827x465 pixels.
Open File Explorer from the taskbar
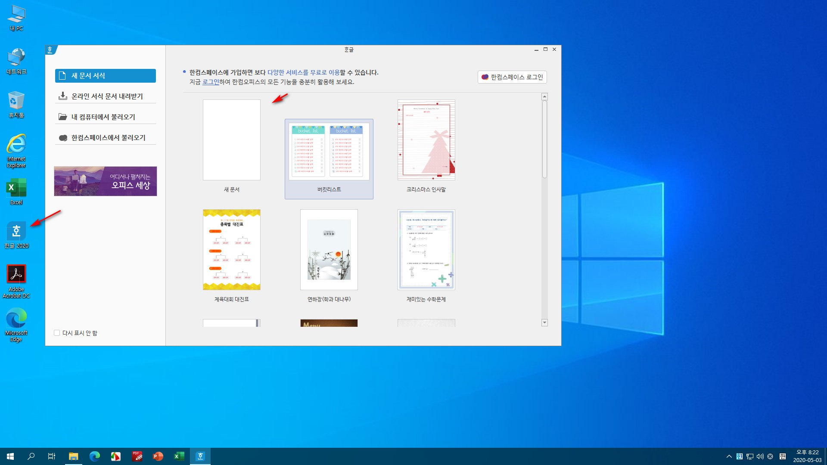(74, 456)
